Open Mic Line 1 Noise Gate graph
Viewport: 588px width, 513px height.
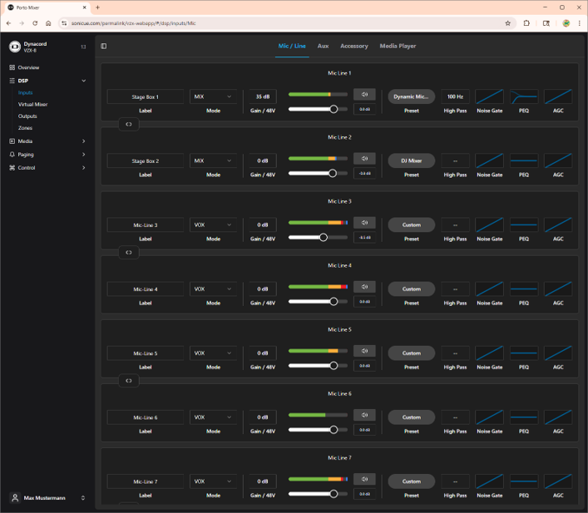[x=489, y=96]
